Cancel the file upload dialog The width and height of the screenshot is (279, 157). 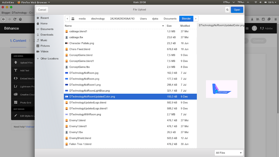(x=42, y=10)
